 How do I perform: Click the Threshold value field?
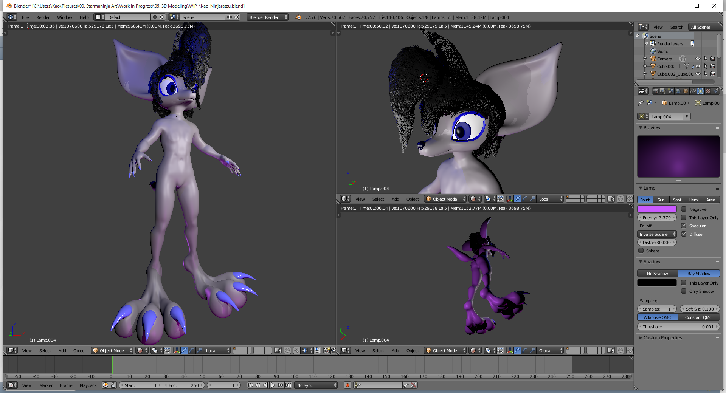678,327
